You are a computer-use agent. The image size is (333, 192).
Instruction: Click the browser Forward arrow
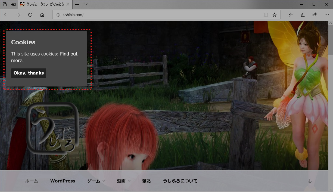click(x=18, y=15)
